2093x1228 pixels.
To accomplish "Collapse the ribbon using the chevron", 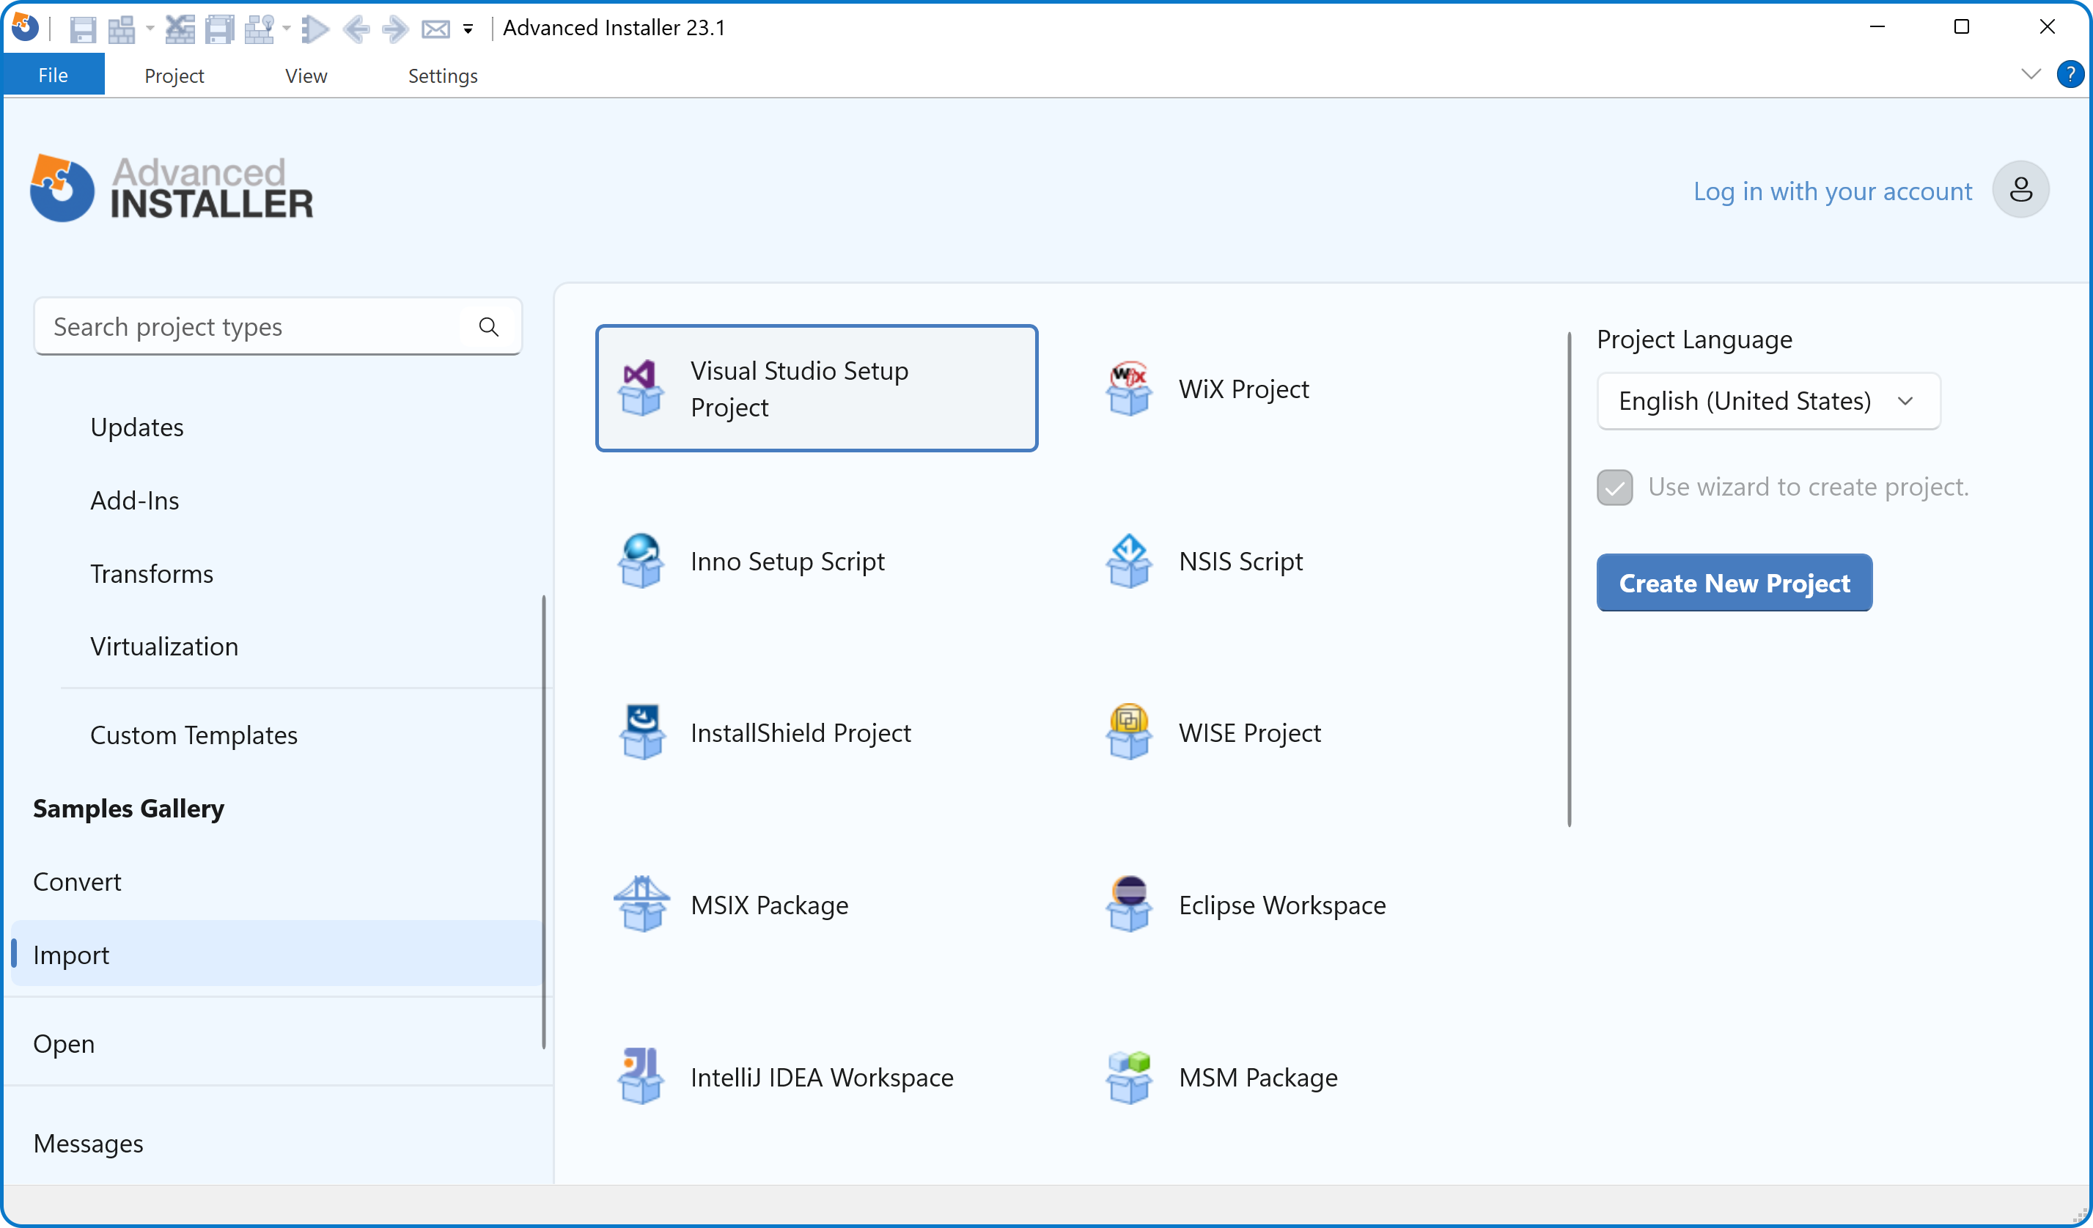I will (x=2030, y=75).
